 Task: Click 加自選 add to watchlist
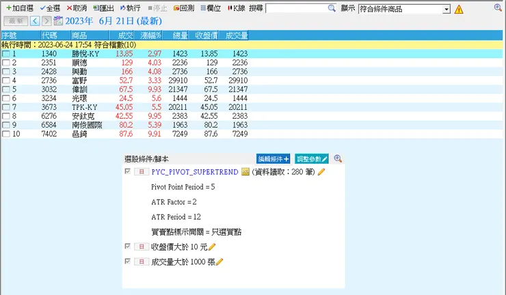[x=20, y=8]
